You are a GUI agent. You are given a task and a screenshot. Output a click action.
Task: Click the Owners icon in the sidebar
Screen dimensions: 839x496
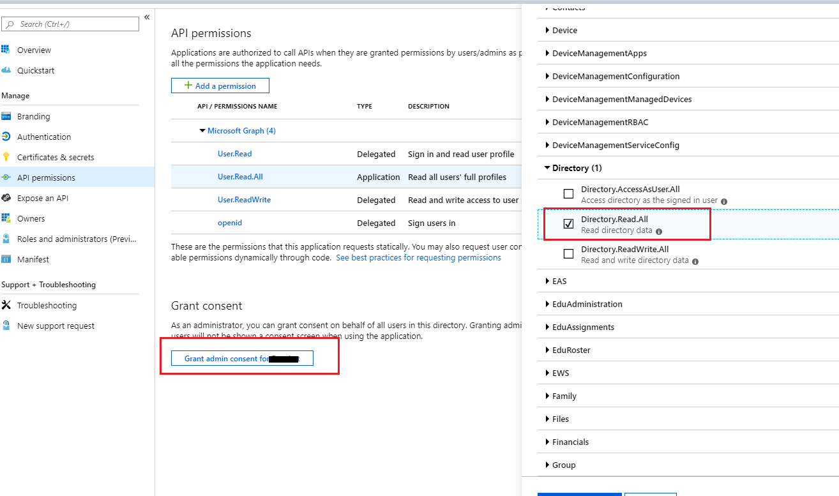coord(6,218)
